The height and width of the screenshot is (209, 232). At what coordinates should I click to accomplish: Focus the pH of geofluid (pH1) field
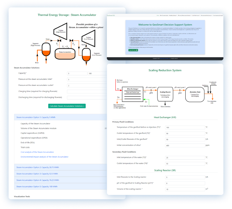pos(185,183)
